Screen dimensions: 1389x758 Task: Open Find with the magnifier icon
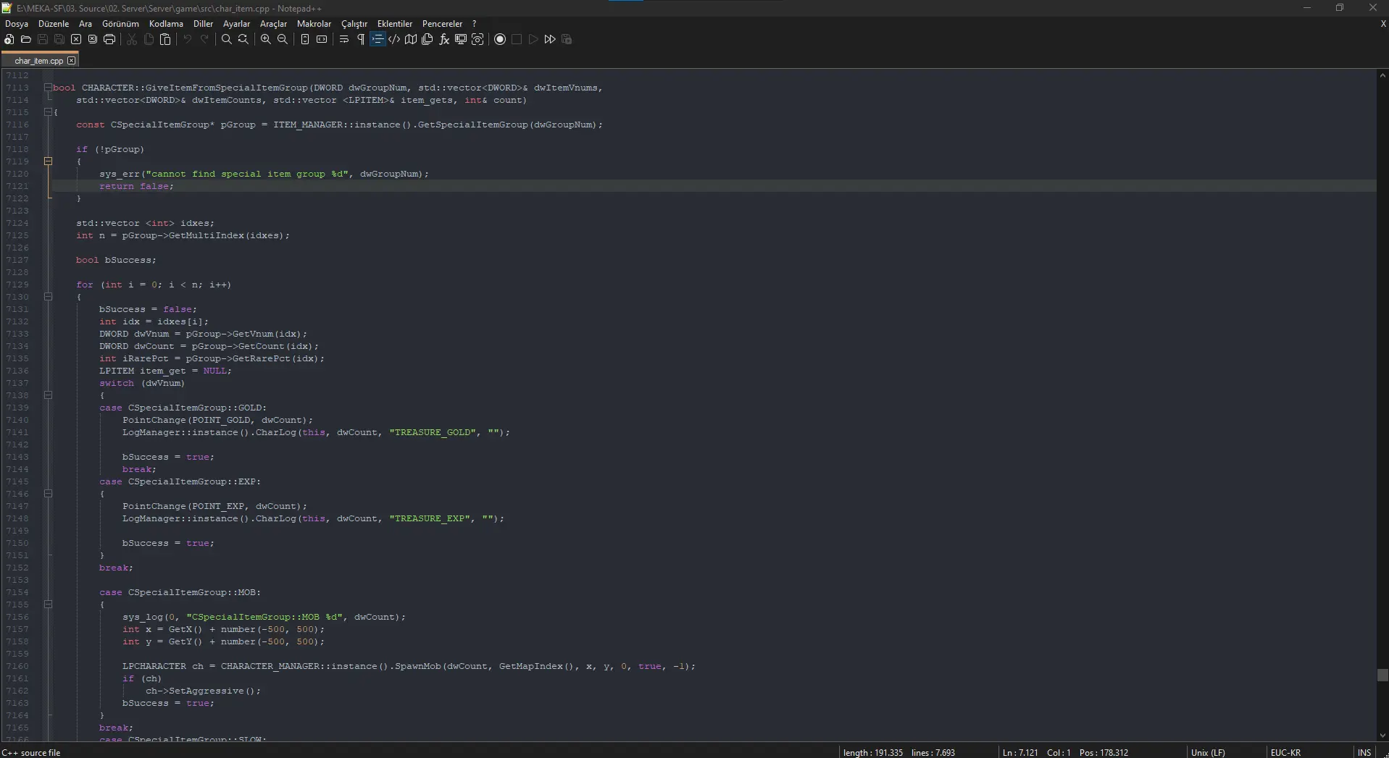click(227, 39)
